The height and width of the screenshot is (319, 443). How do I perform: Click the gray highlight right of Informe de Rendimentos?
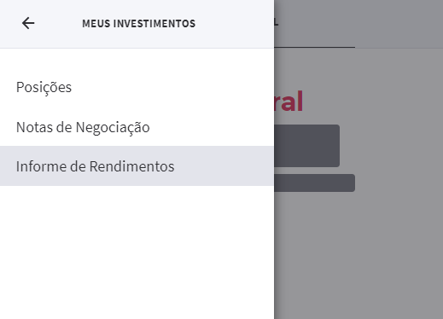224,166
